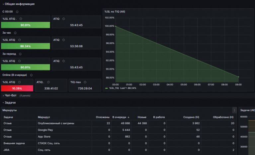Collapse the "Общая информация" row

(x=18, y=4)
